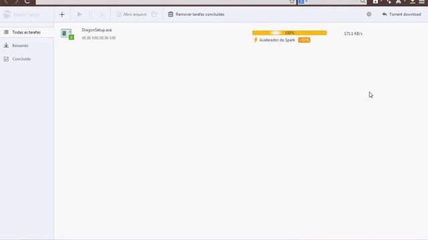Add a new download task with plus icon

pyautogui.click(x=62, y=15)
